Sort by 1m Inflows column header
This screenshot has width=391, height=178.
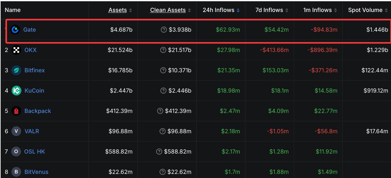[320, 10]
